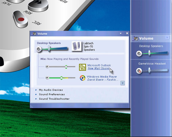This screenshot has height=137, width=172.
Task: Mute the Windows Media Player sound
Action: 47,78
